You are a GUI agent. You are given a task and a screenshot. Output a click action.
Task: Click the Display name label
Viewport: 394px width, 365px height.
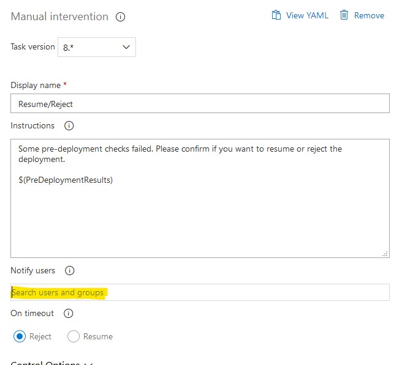(x=36, y=85)
